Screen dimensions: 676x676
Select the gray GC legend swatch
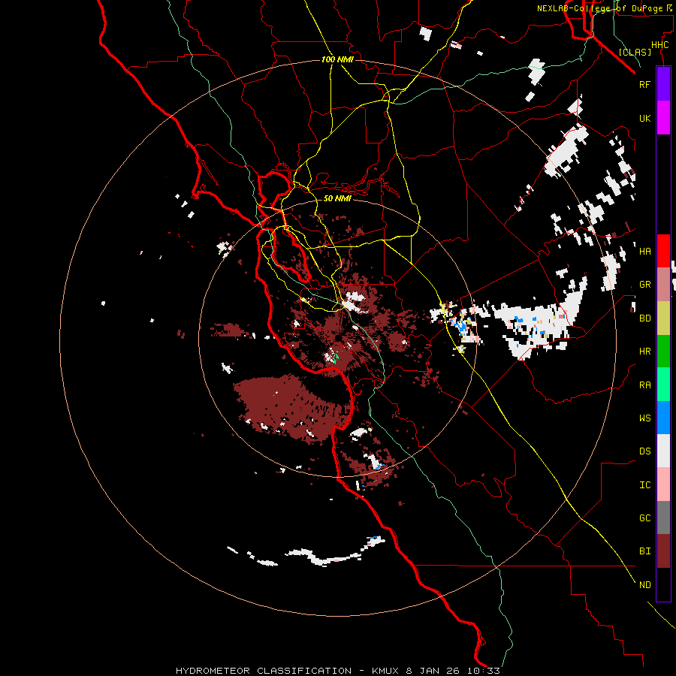click(x=663, y=518)
